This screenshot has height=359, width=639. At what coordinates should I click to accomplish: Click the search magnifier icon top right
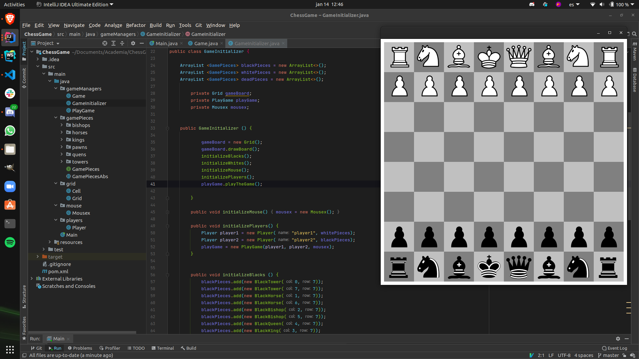click(x=634, y=34)
